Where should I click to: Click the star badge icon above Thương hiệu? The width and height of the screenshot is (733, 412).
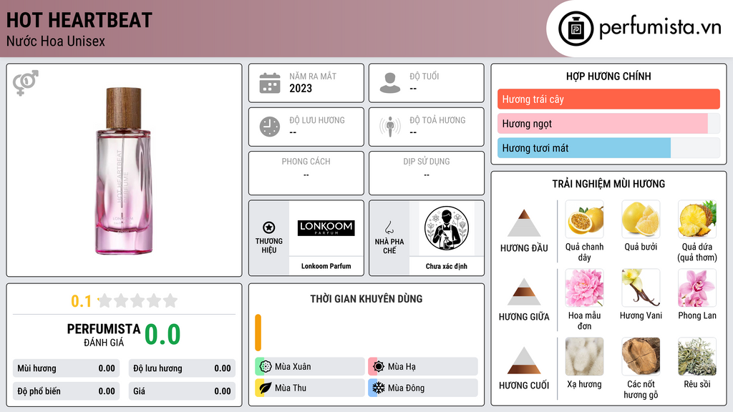click(x=269, y=227)
